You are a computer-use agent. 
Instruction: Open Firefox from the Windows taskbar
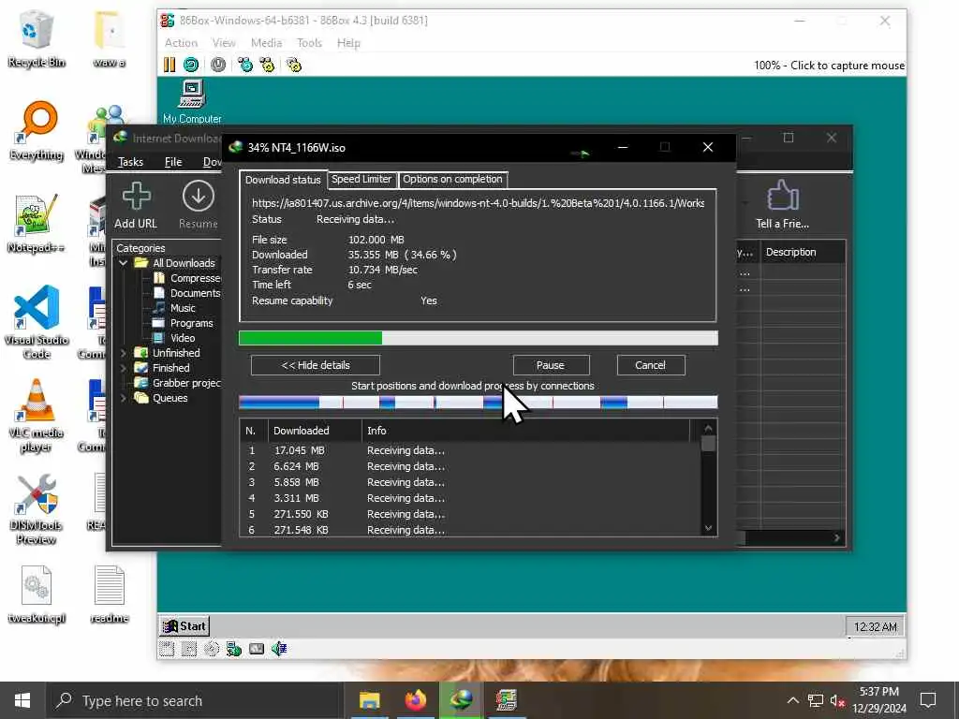tap(415, 700)
